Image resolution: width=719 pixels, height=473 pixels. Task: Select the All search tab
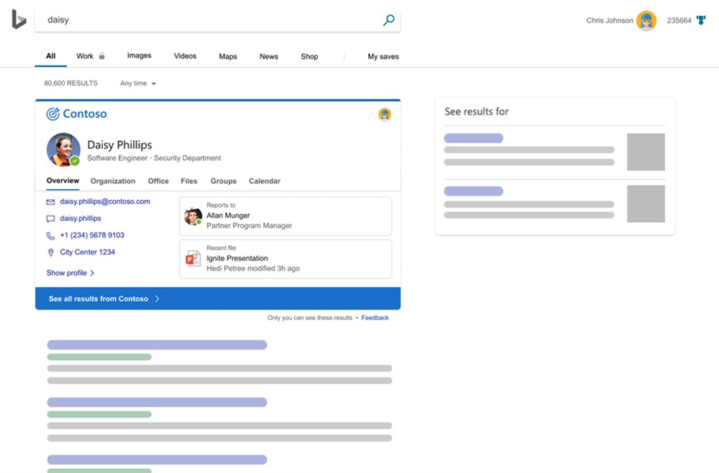(x=50, y=56)
